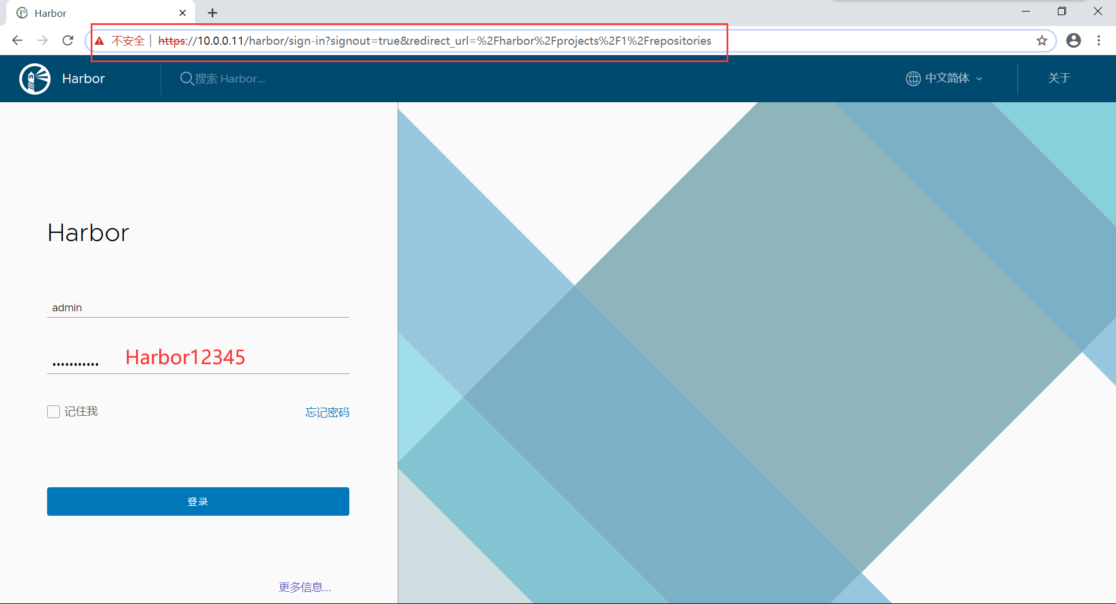1116x604 pixels.
Task: Click the Harbor name in header
Action: (x=83, y=78)
